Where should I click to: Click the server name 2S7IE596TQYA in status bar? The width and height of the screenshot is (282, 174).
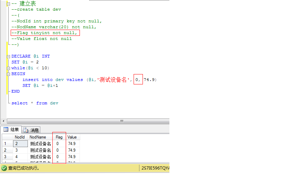155,168
